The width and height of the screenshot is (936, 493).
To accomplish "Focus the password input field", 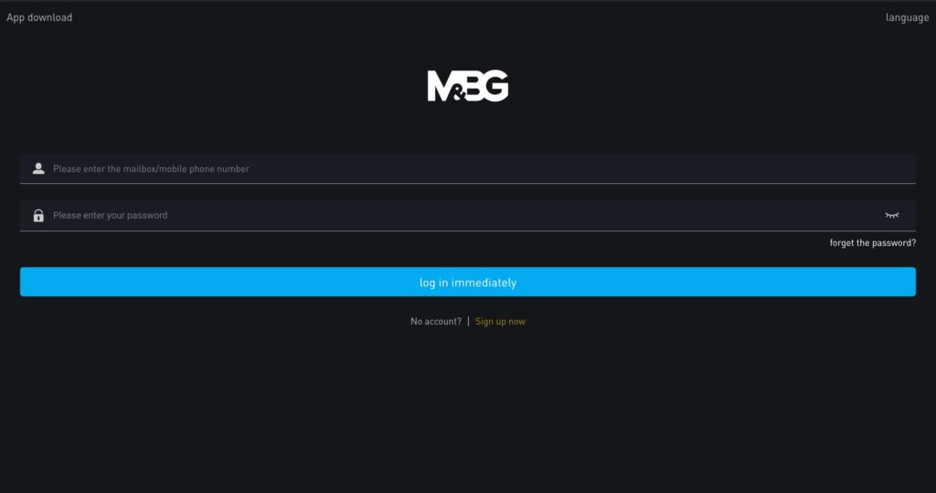I will (467, 215).
